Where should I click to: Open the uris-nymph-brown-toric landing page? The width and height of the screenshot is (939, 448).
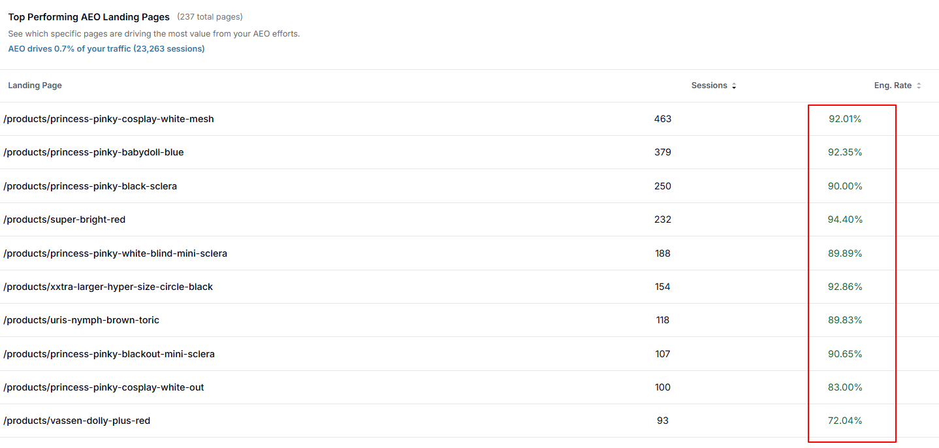[x=81, y=320]
